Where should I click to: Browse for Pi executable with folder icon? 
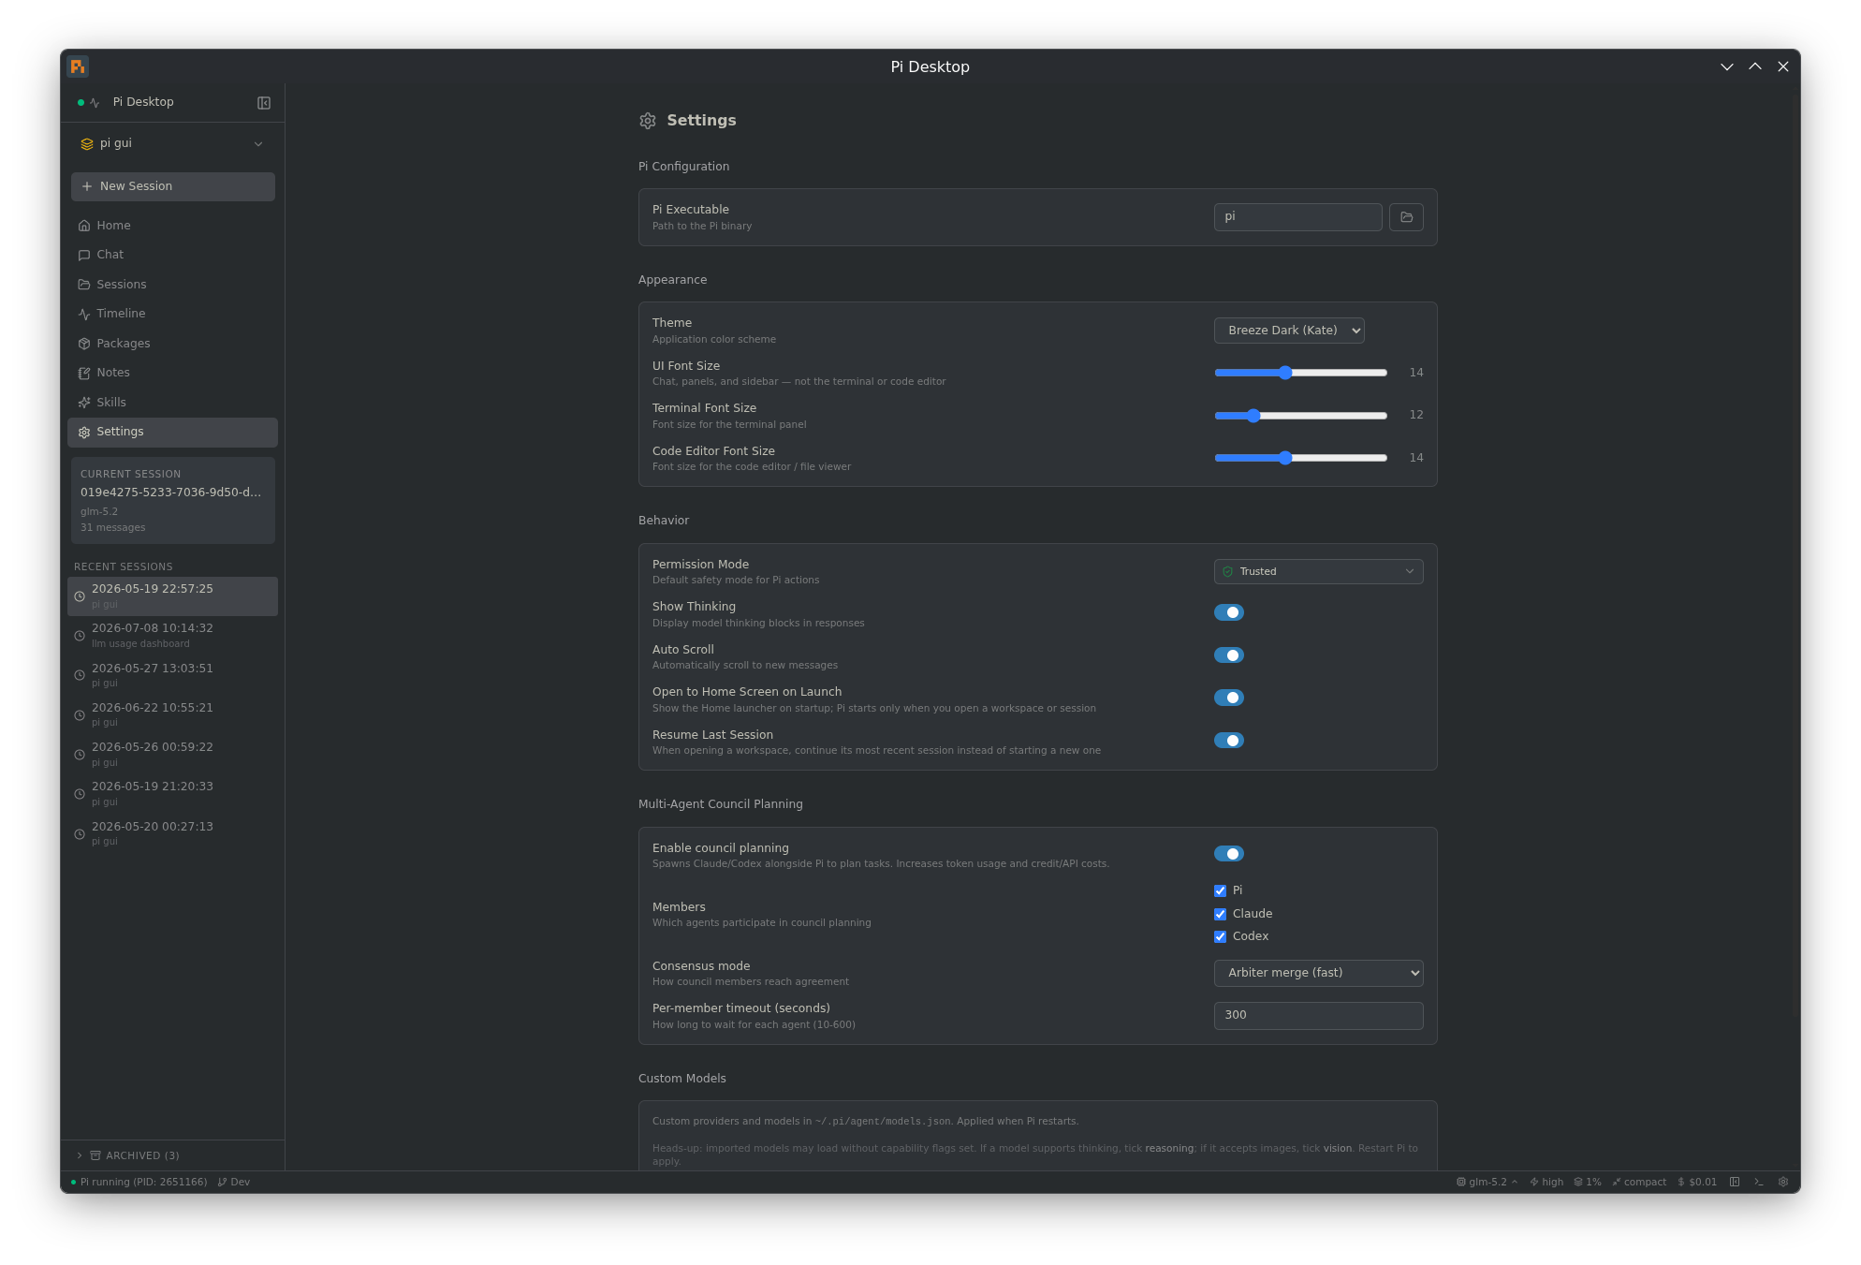click(1406, 217)
